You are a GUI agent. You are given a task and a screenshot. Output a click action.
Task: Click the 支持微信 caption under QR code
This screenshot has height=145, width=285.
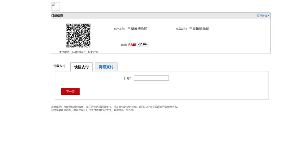click(78, 52)
